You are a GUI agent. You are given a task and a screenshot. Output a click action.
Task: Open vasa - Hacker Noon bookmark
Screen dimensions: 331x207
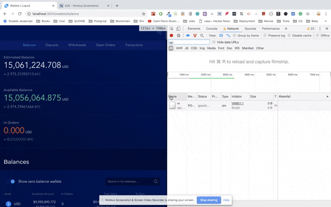(x=214, y=21)
